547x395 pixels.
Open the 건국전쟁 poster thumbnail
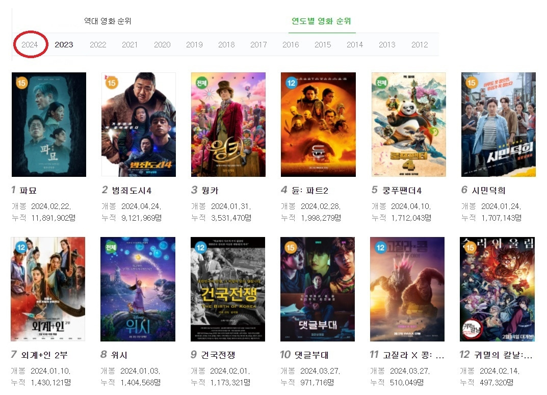[x=228, y=289]
